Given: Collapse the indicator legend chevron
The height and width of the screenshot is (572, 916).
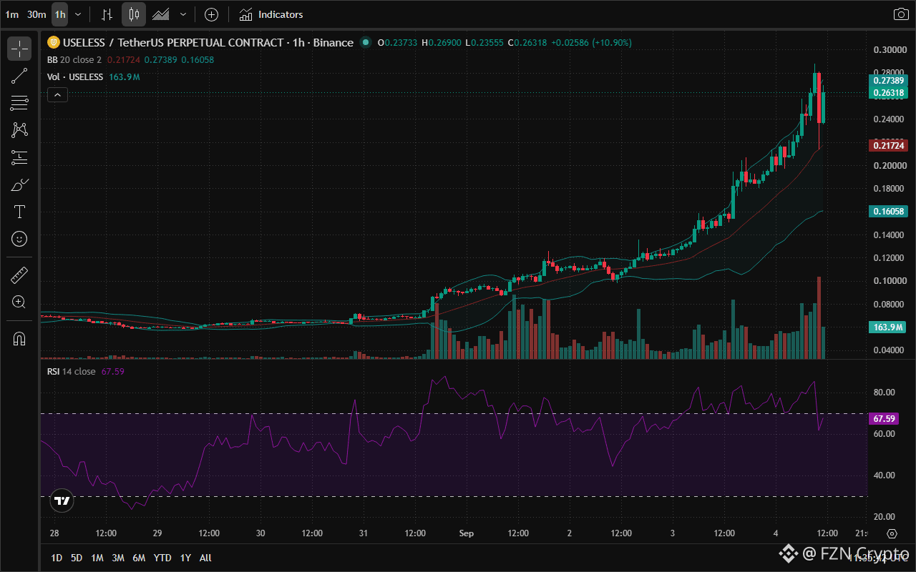Looking at the screenshot, I should [x=57, y=94].
